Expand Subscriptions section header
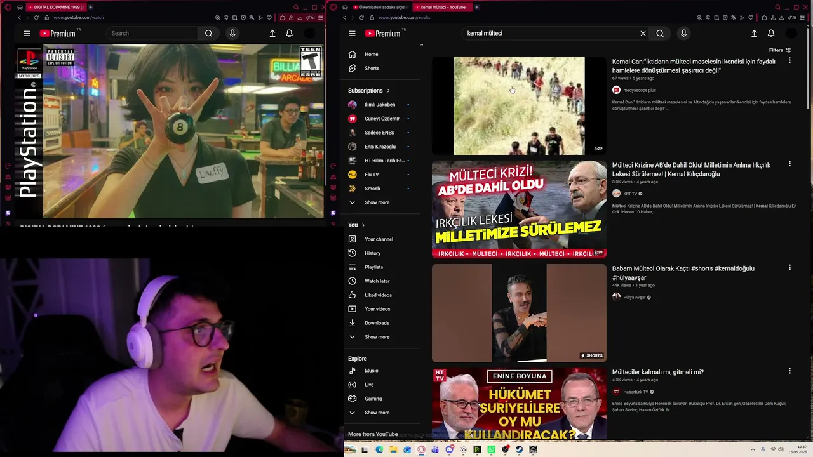Image resolution: width=813 pixels, height=457 pixels. click(x=369, y=91)
